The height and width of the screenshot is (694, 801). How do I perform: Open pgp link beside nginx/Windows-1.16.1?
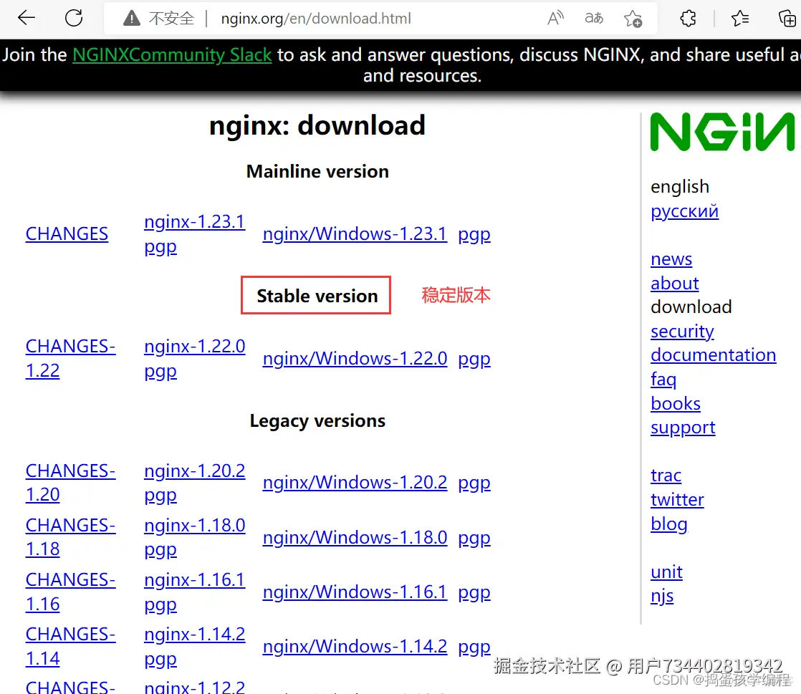click(474, 593)
